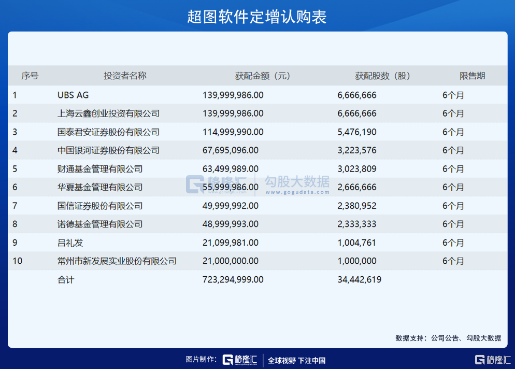The image size is (515, 369).
Task: Select the 投资者名称 column header
Action: pyautogui.click(x=125, y=76)
